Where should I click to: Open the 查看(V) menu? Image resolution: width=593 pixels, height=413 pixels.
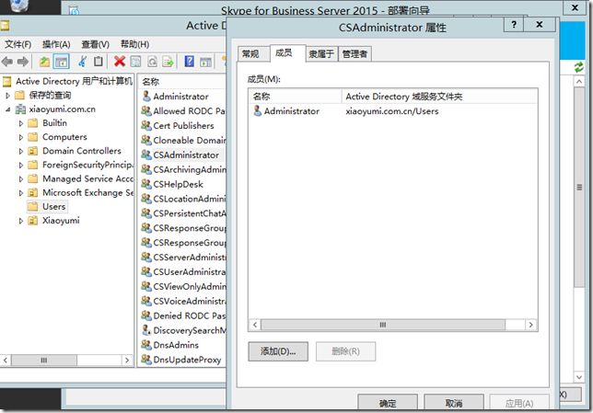pos(96,44)
